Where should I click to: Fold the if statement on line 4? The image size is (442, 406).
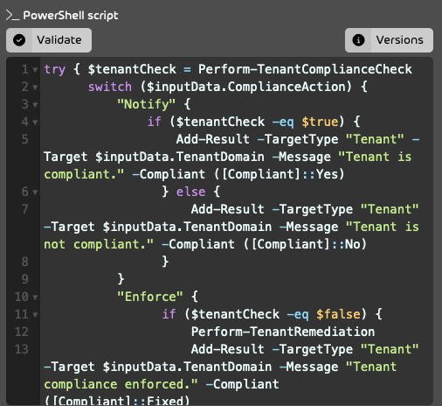click(35, 122)
